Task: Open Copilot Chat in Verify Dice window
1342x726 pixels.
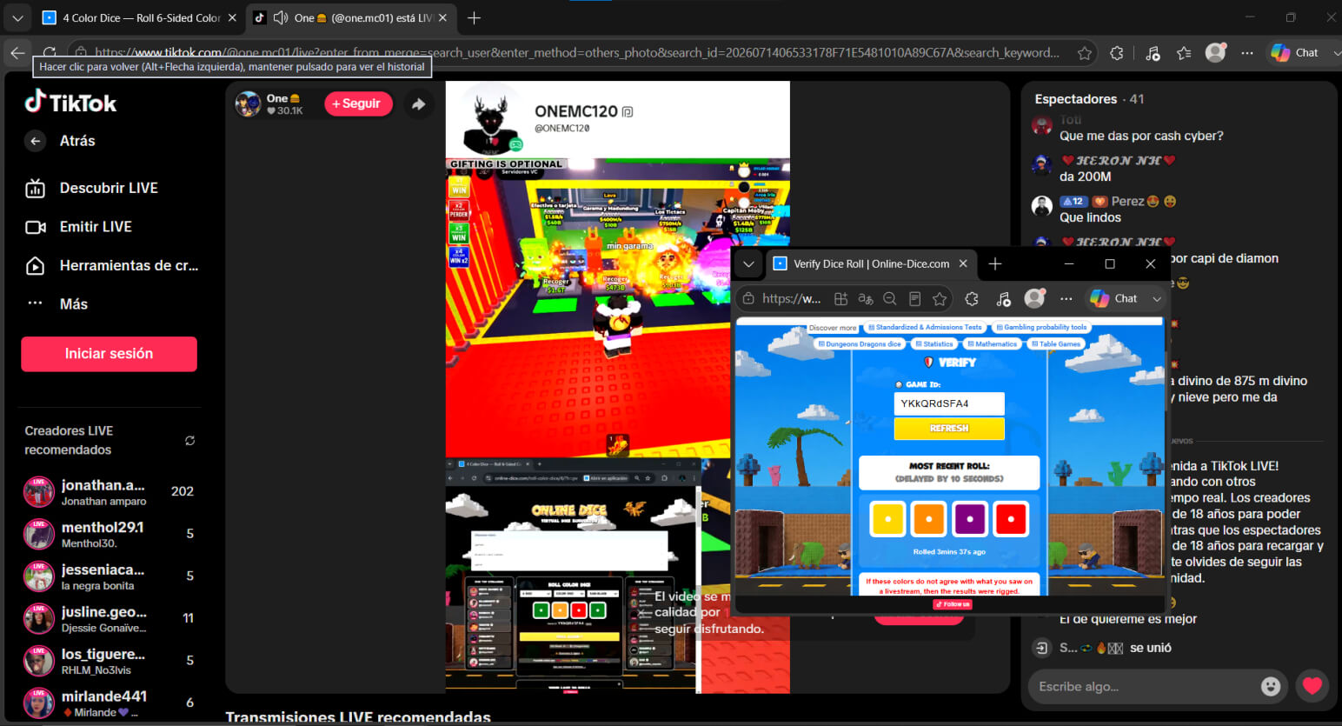Action: [1114, 298]
